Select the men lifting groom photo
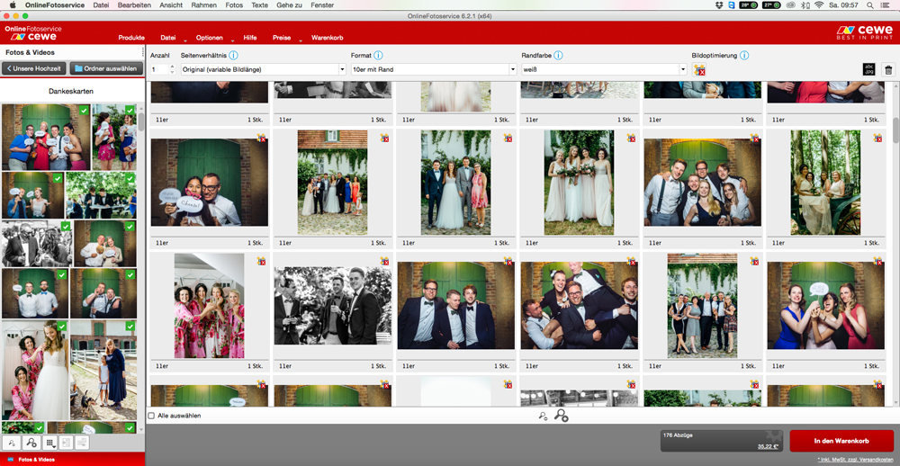The image size is (900, 466). 579,305
